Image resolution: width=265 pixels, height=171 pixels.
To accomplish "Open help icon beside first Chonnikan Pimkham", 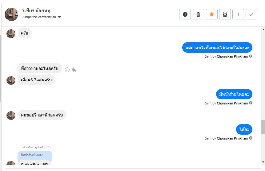I will (x=251, y=56).
